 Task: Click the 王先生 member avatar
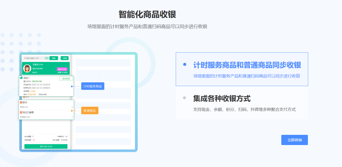tap(27, 68)
